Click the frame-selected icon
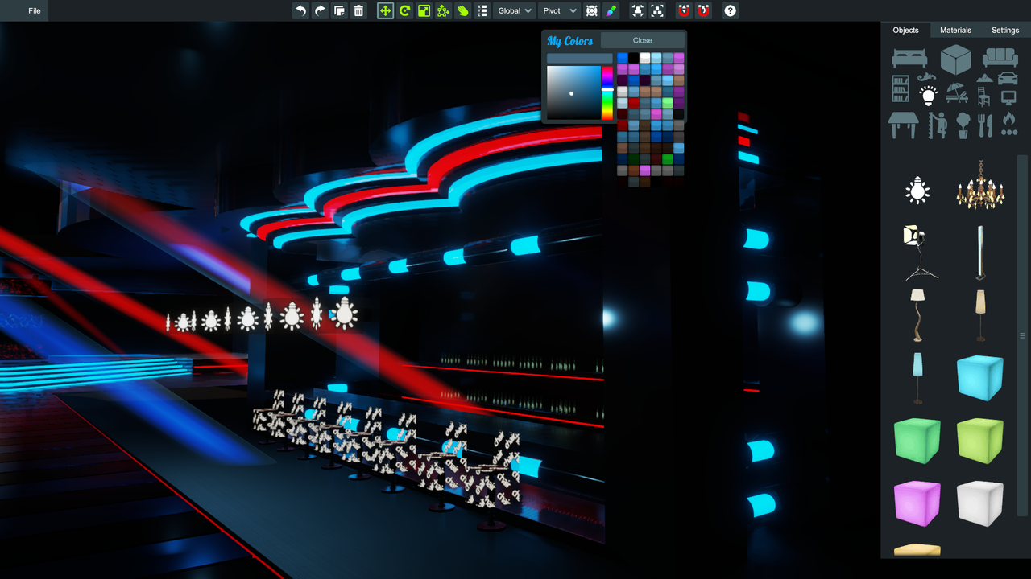 point(658,10)
